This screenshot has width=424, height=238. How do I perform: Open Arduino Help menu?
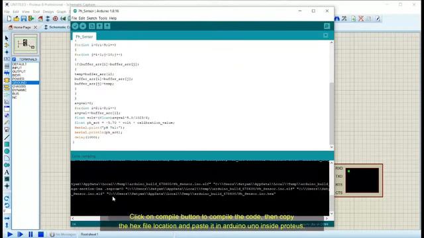tap(113, 19)
